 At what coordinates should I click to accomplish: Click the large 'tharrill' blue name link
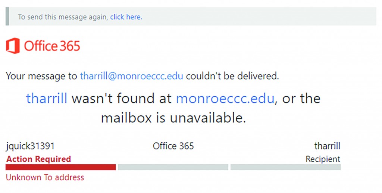click(47, 98)
